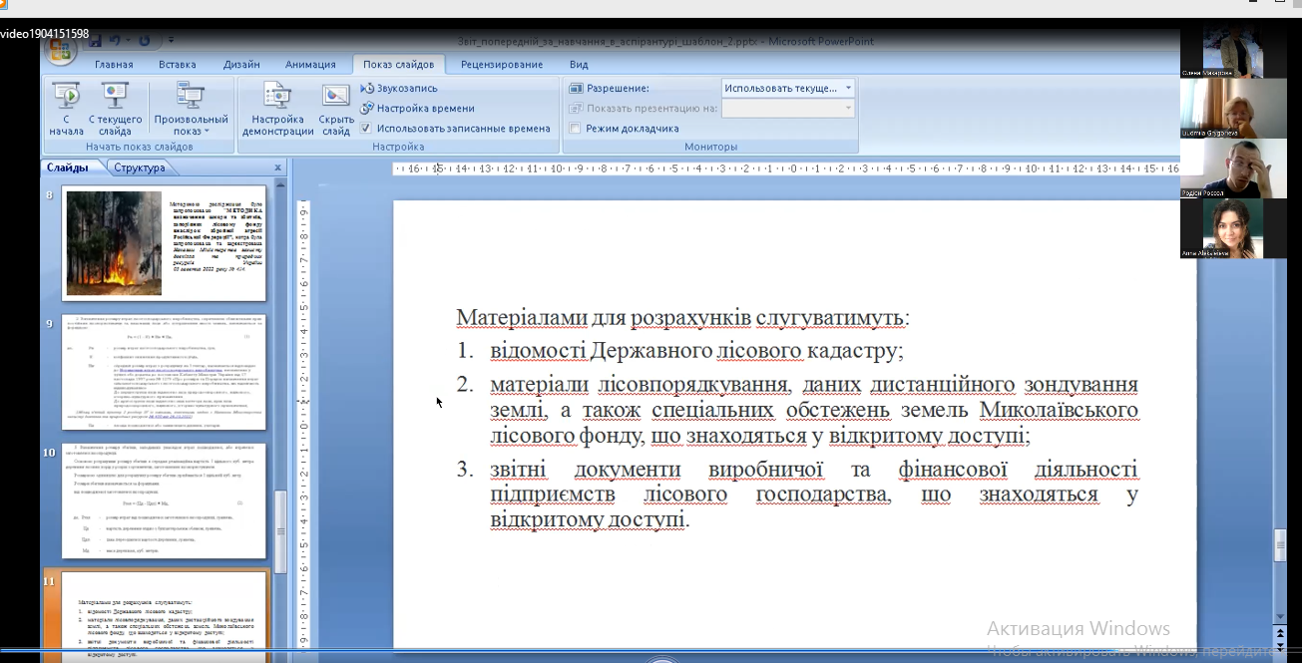Launch Настройка времени rehearse timings
The height and width of the screenshot is (663, 1302).
coord(417,108)
